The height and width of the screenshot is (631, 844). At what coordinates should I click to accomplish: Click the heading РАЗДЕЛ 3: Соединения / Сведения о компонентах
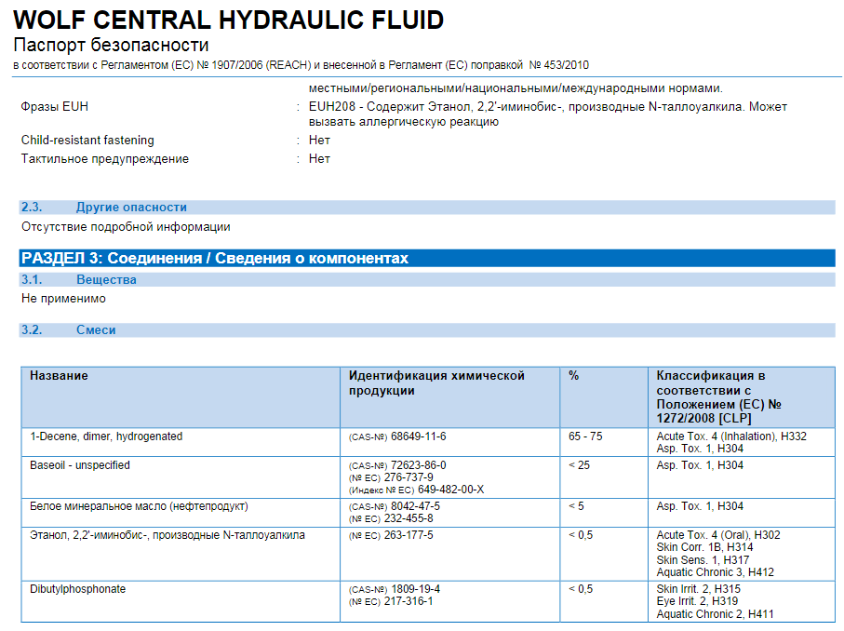(427, 258)
